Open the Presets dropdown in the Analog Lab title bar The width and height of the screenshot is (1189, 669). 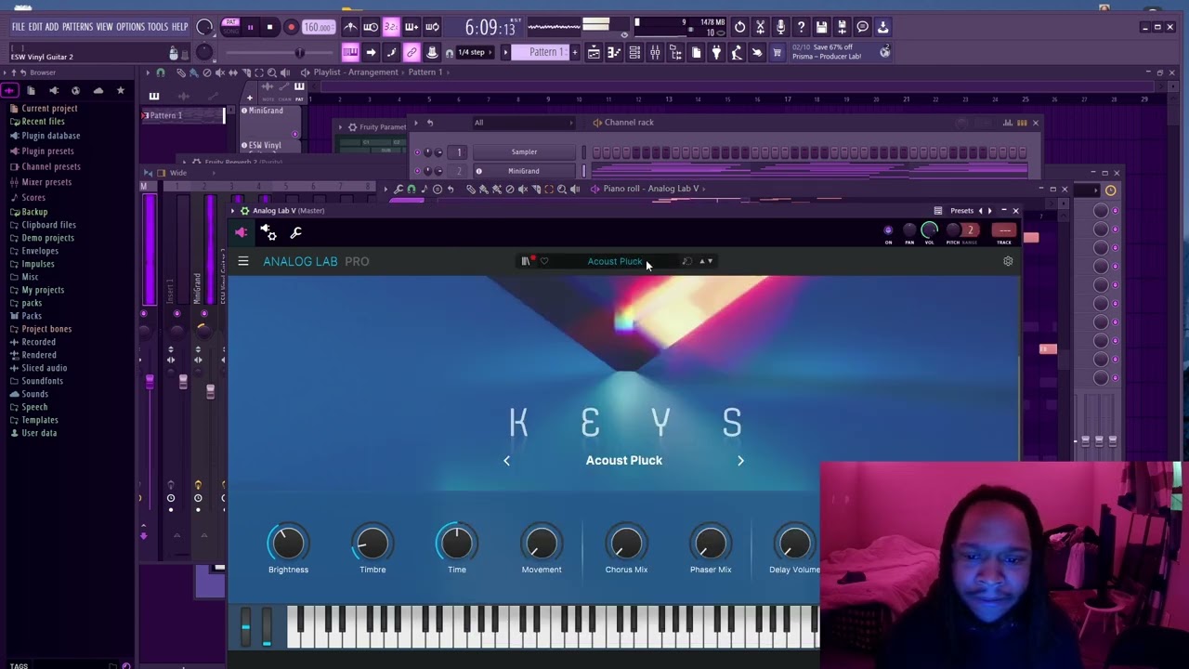point(961,211)
